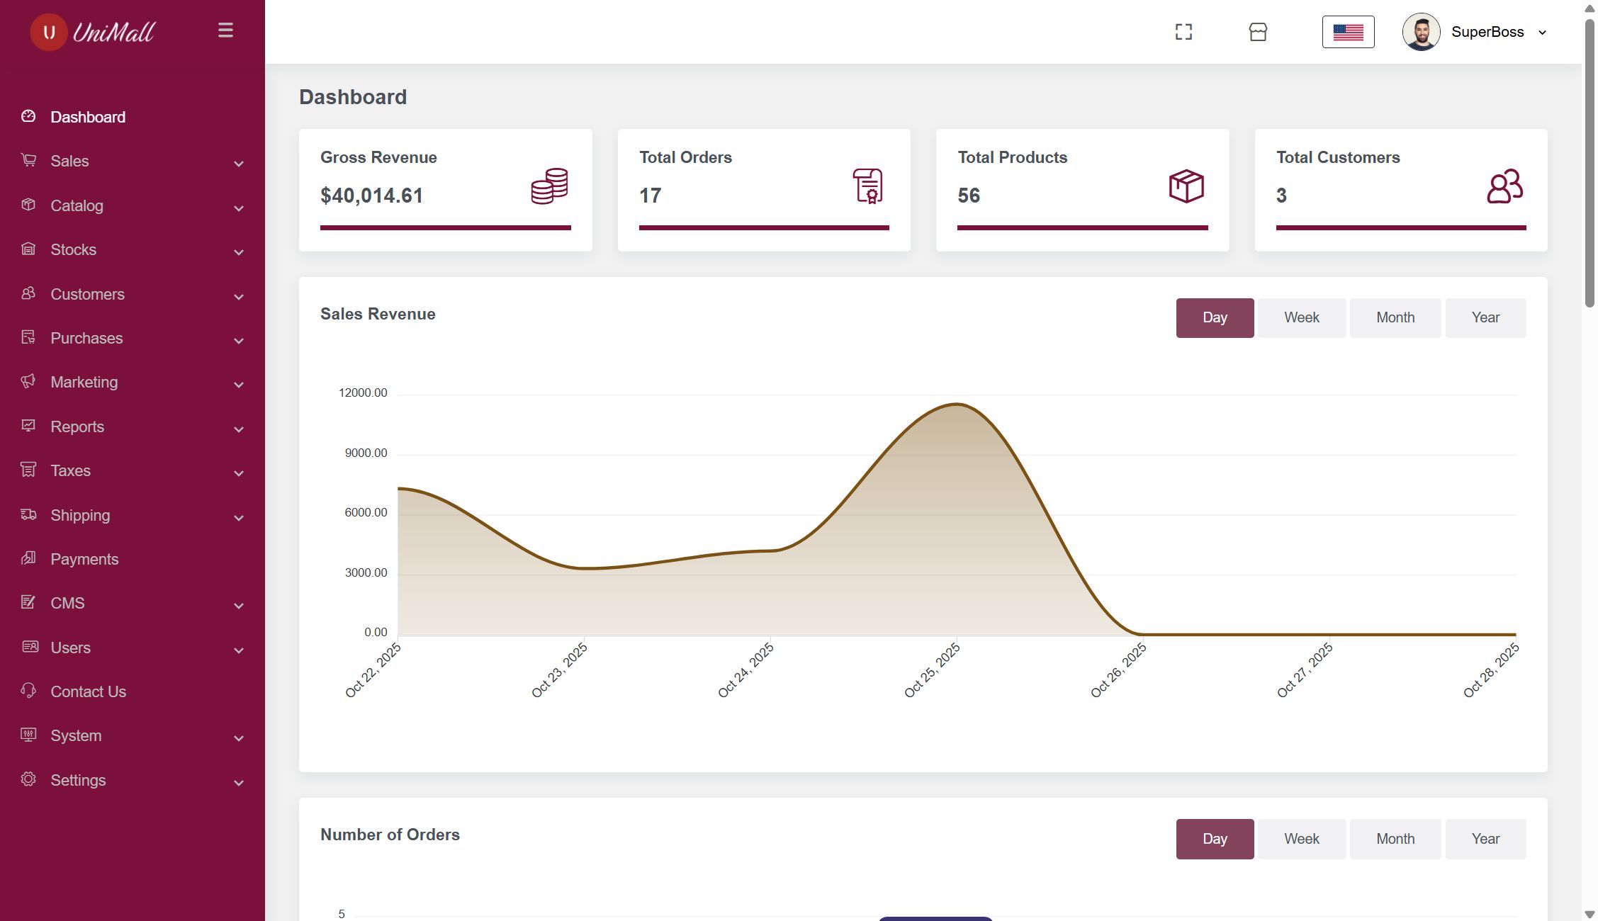Image resolution: width=1598 pixels, height=921 pixels.
Task: Click the Total Customers people icon
Action: [x=1504, y=186]
